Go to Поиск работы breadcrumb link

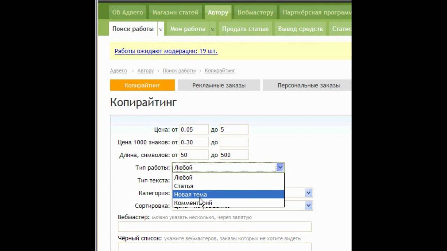coord(179,70)
